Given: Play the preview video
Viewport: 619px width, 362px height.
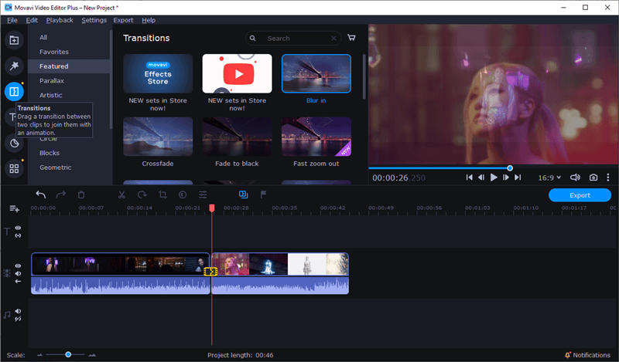Looking at the screenshot, I should point(494,178).
